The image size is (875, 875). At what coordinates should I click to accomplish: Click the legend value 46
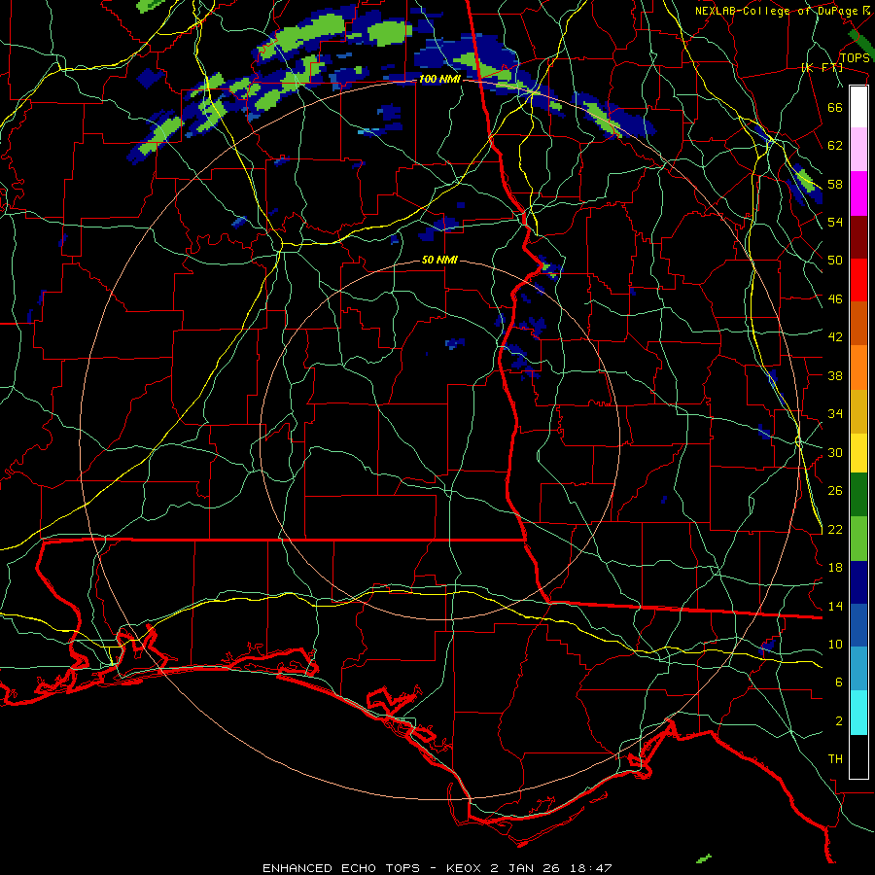835,299
